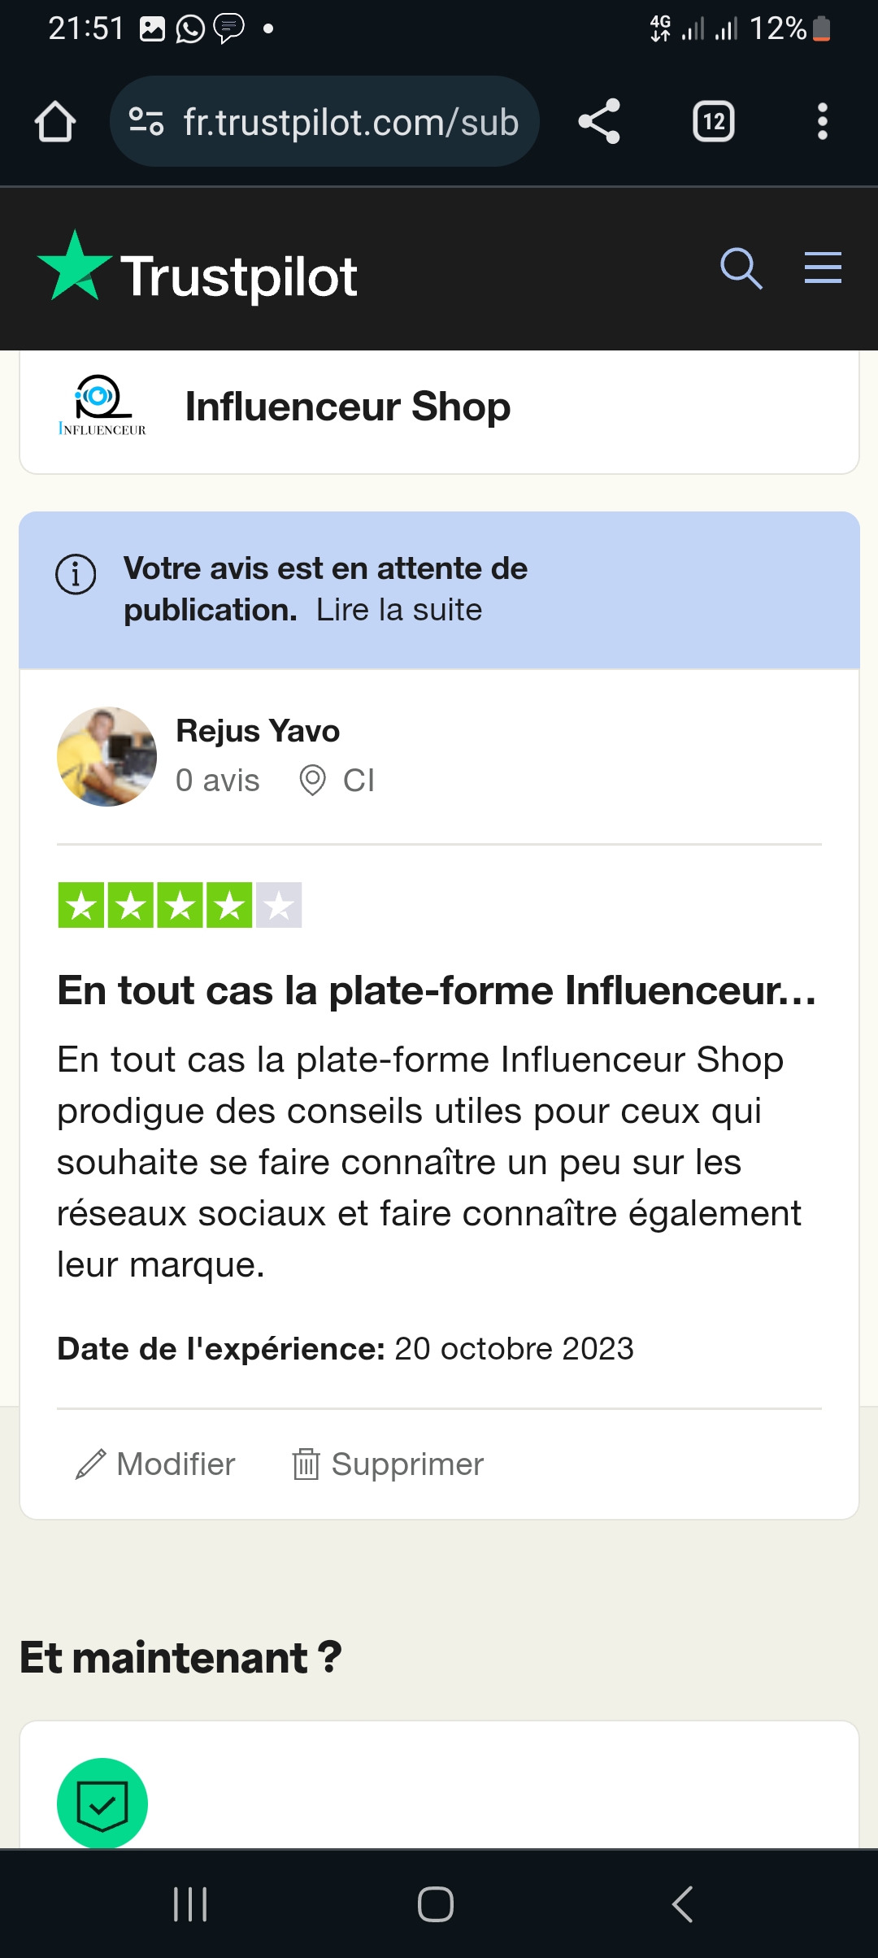
Task: Open the browser tab switcher showing 12
Action: click(x=714, y=122)
